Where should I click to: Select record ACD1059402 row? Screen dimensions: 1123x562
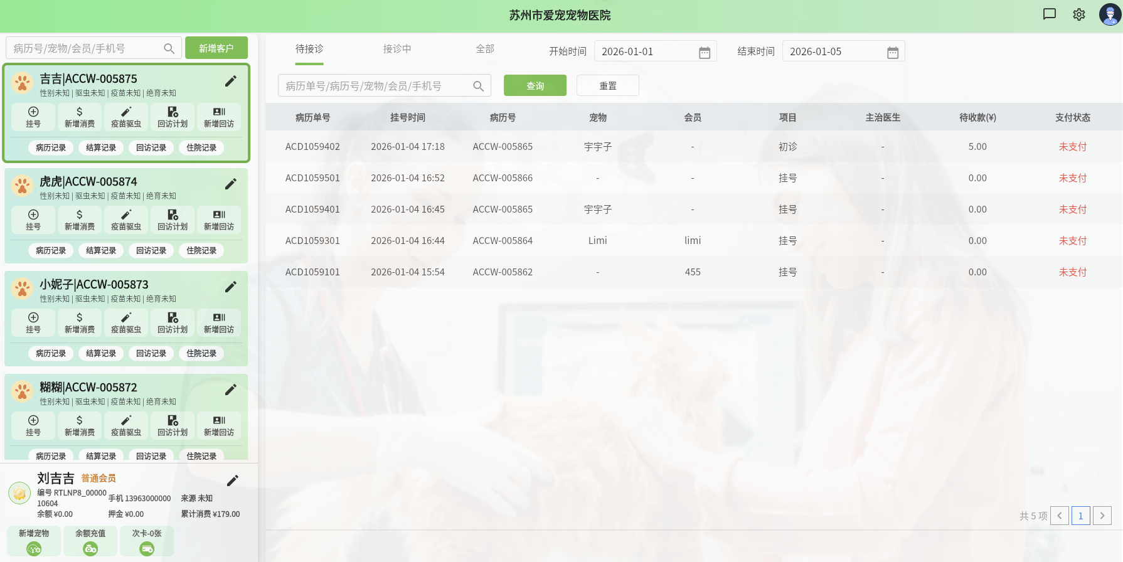click(x=694, y=146)
